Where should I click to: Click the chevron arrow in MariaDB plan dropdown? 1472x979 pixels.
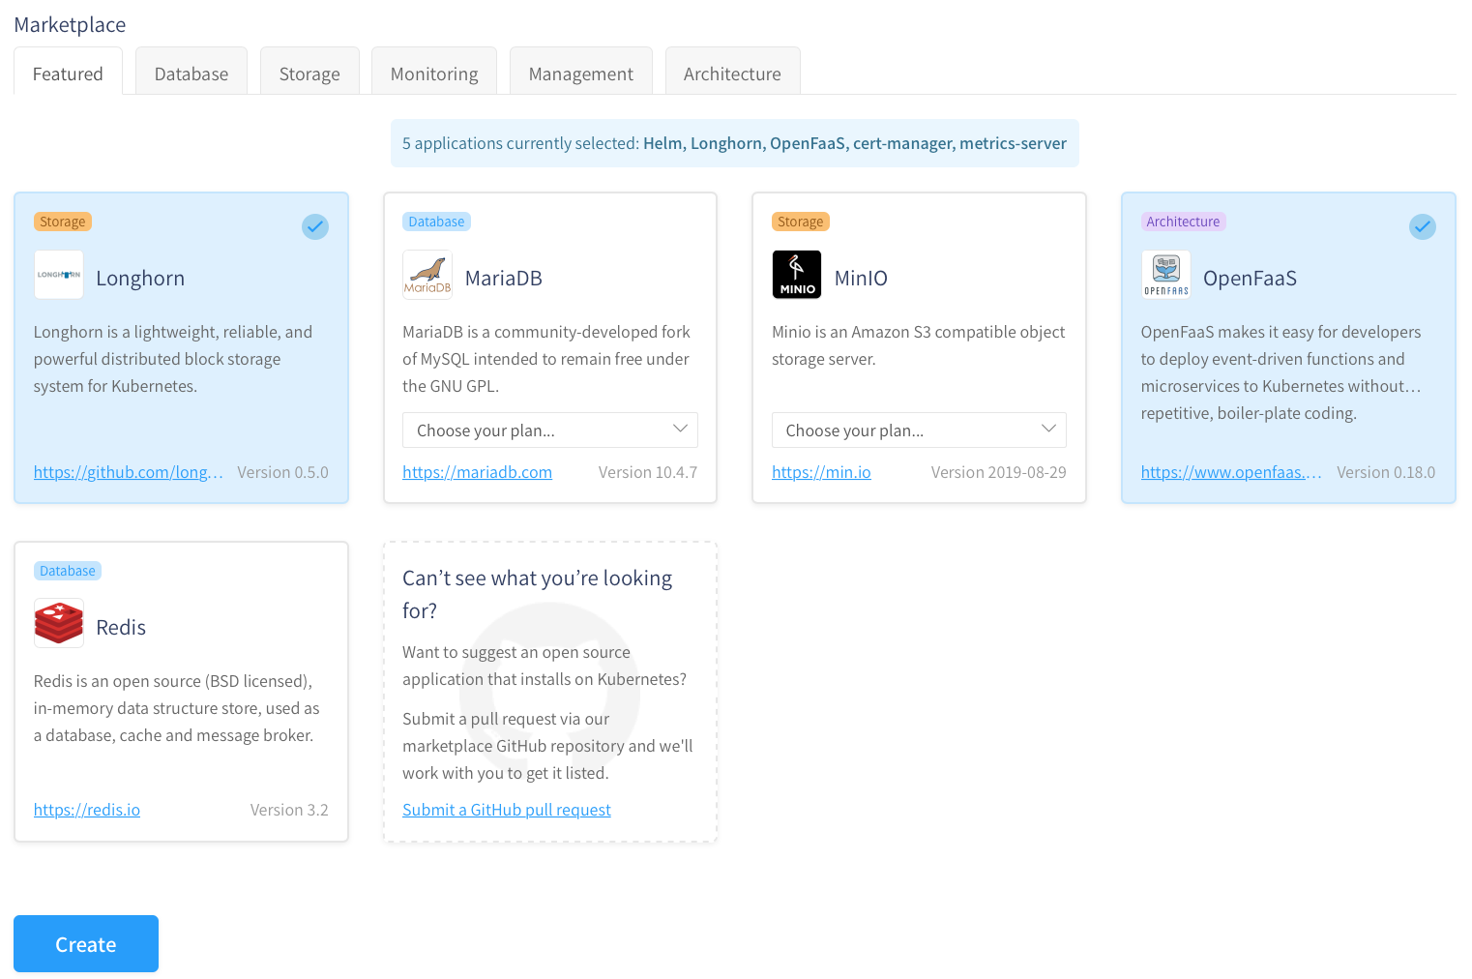coord(680,430)
